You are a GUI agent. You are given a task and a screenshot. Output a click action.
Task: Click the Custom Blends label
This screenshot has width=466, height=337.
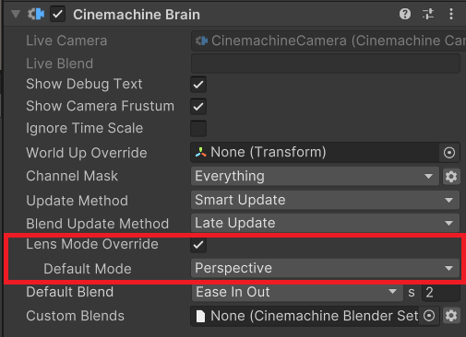point(75,316)
